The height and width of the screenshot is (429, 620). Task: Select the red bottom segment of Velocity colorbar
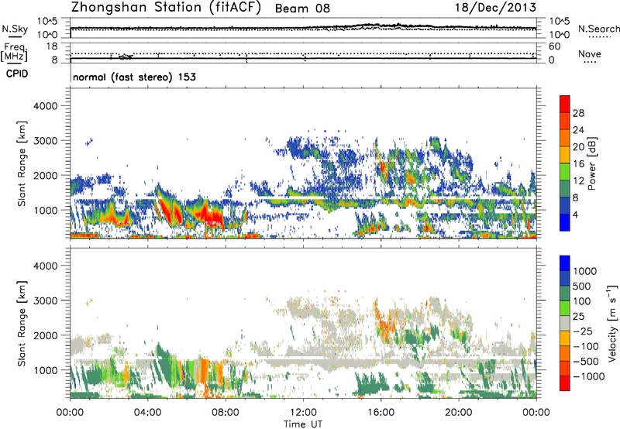pos(565,383)
